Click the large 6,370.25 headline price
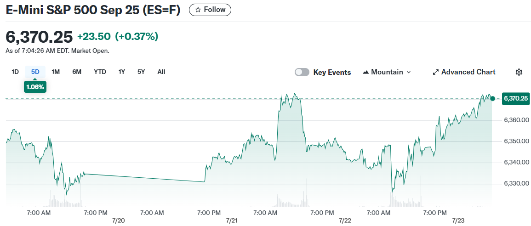The height and width of the screenshot is (226, 531). pos(39,37)
